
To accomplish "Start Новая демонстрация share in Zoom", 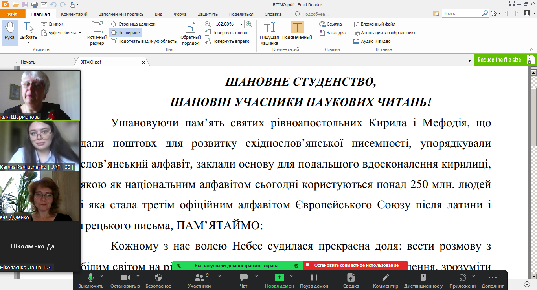I will coord(279,281).
